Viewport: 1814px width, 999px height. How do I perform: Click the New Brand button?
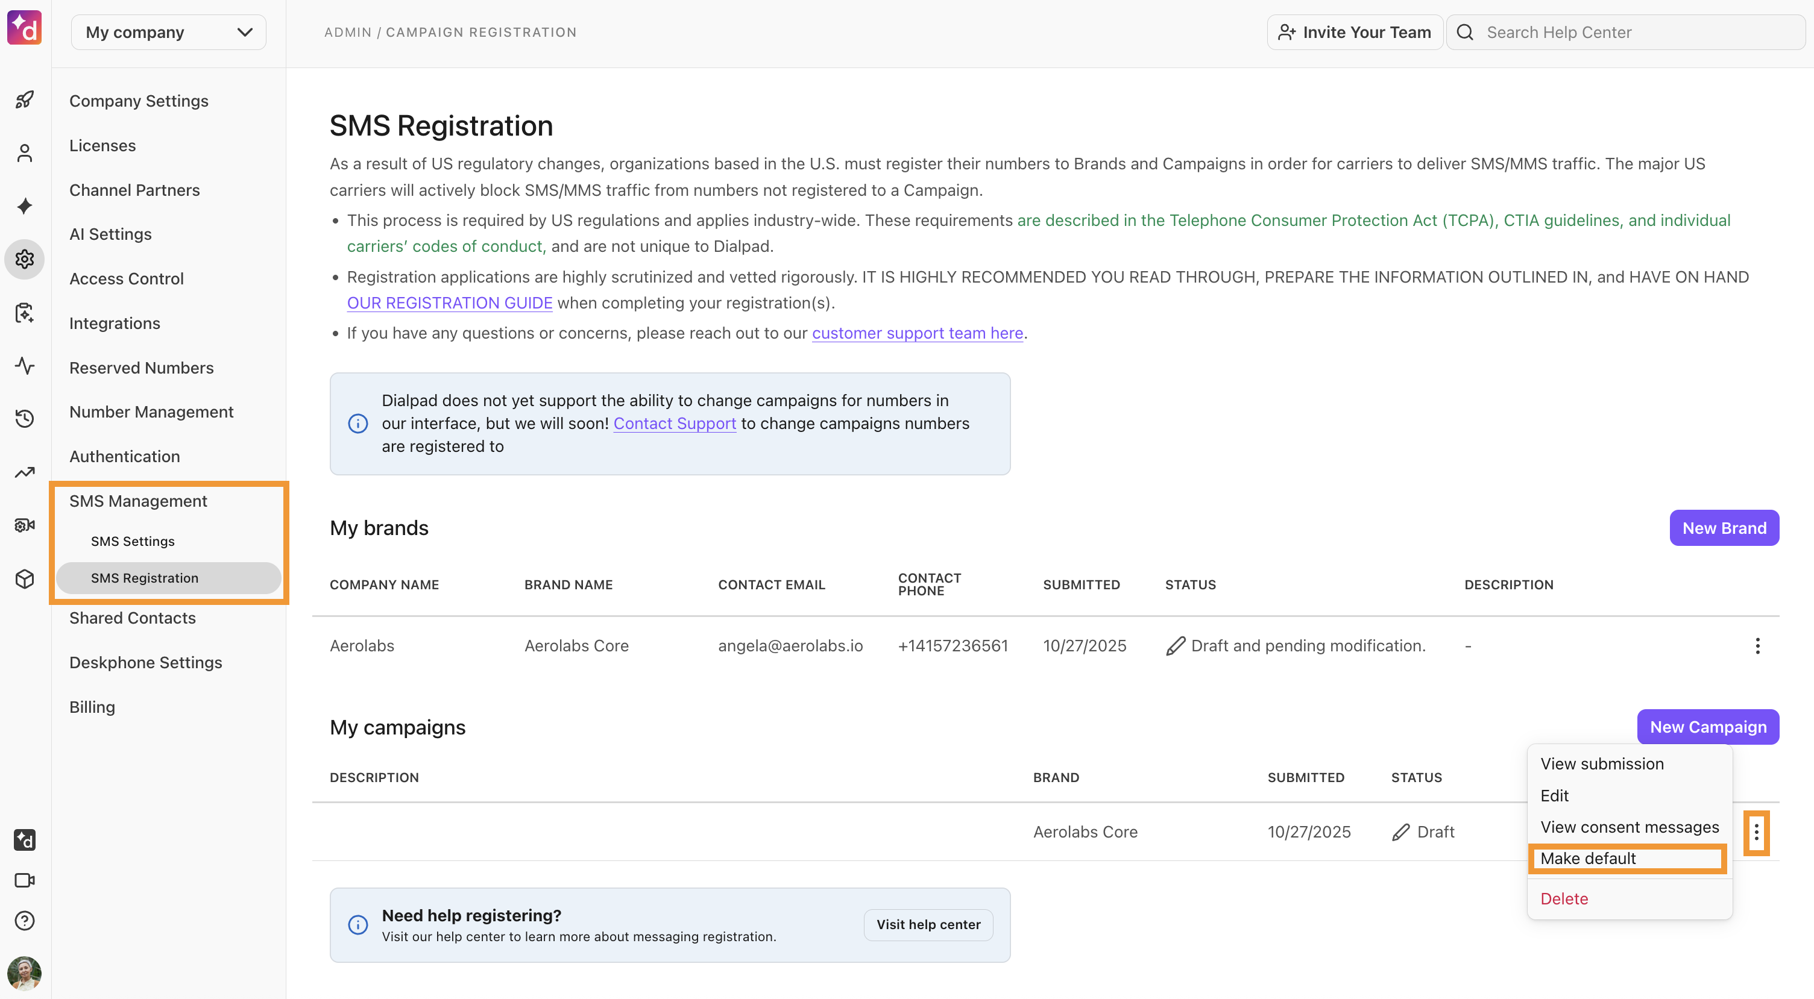1724,528
